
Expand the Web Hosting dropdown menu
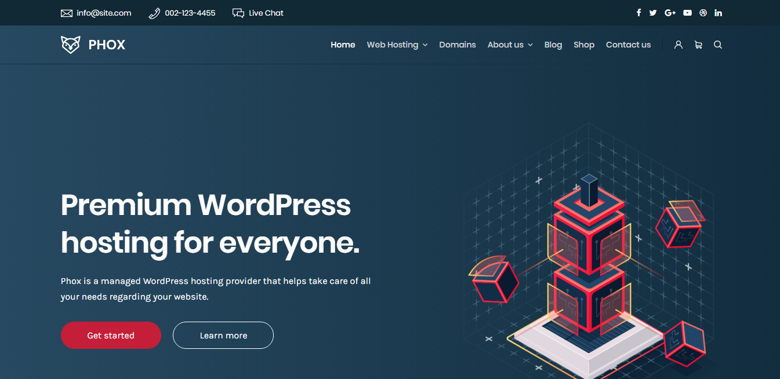click(397, 45)
